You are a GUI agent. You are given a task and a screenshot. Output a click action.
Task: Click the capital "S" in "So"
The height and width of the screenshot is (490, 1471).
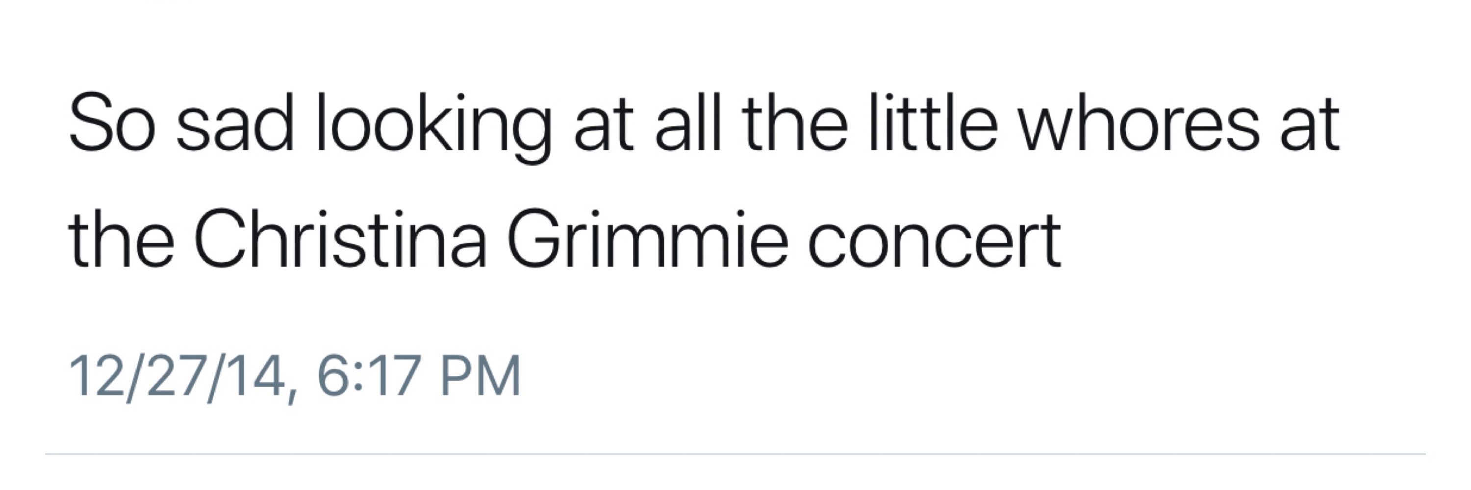point(90,123)
